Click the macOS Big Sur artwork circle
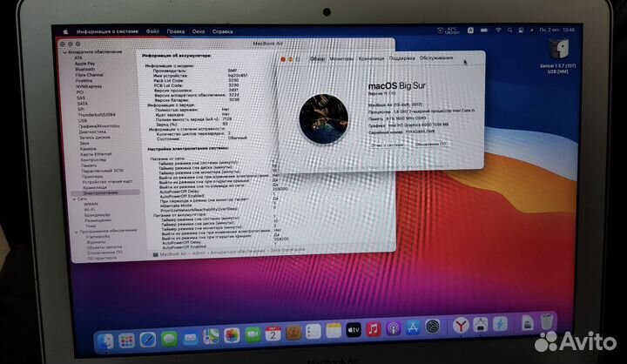Image resolution: width=627 pixels, height=364 pixels. coord(323,118)
